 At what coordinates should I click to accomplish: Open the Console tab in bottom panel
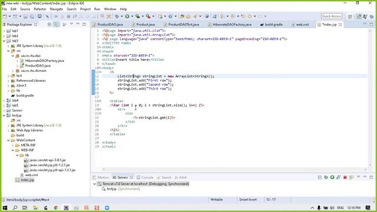[145, 177]
